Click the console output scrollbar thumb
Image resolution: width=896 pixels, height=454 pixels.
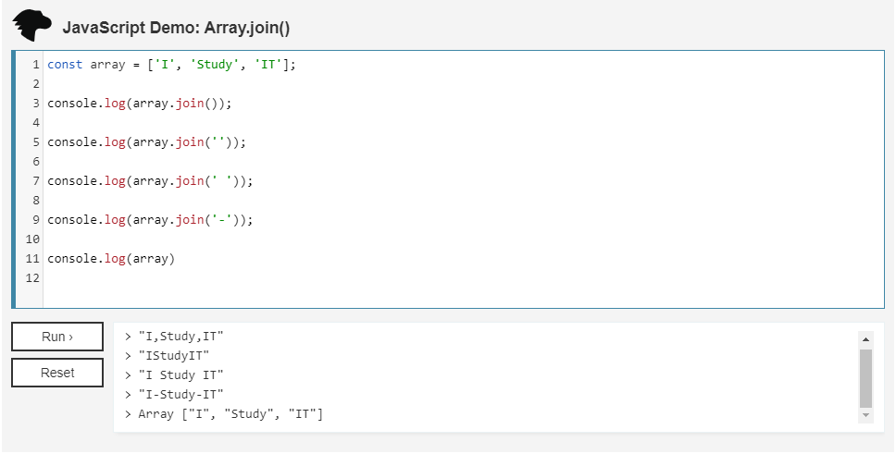[865, 377]
